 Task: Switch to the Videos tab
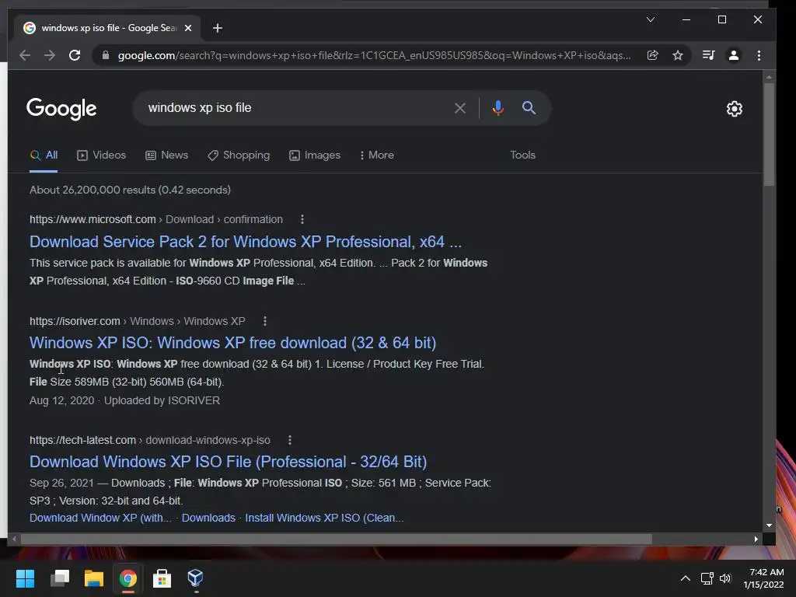[x=102, y=155]
